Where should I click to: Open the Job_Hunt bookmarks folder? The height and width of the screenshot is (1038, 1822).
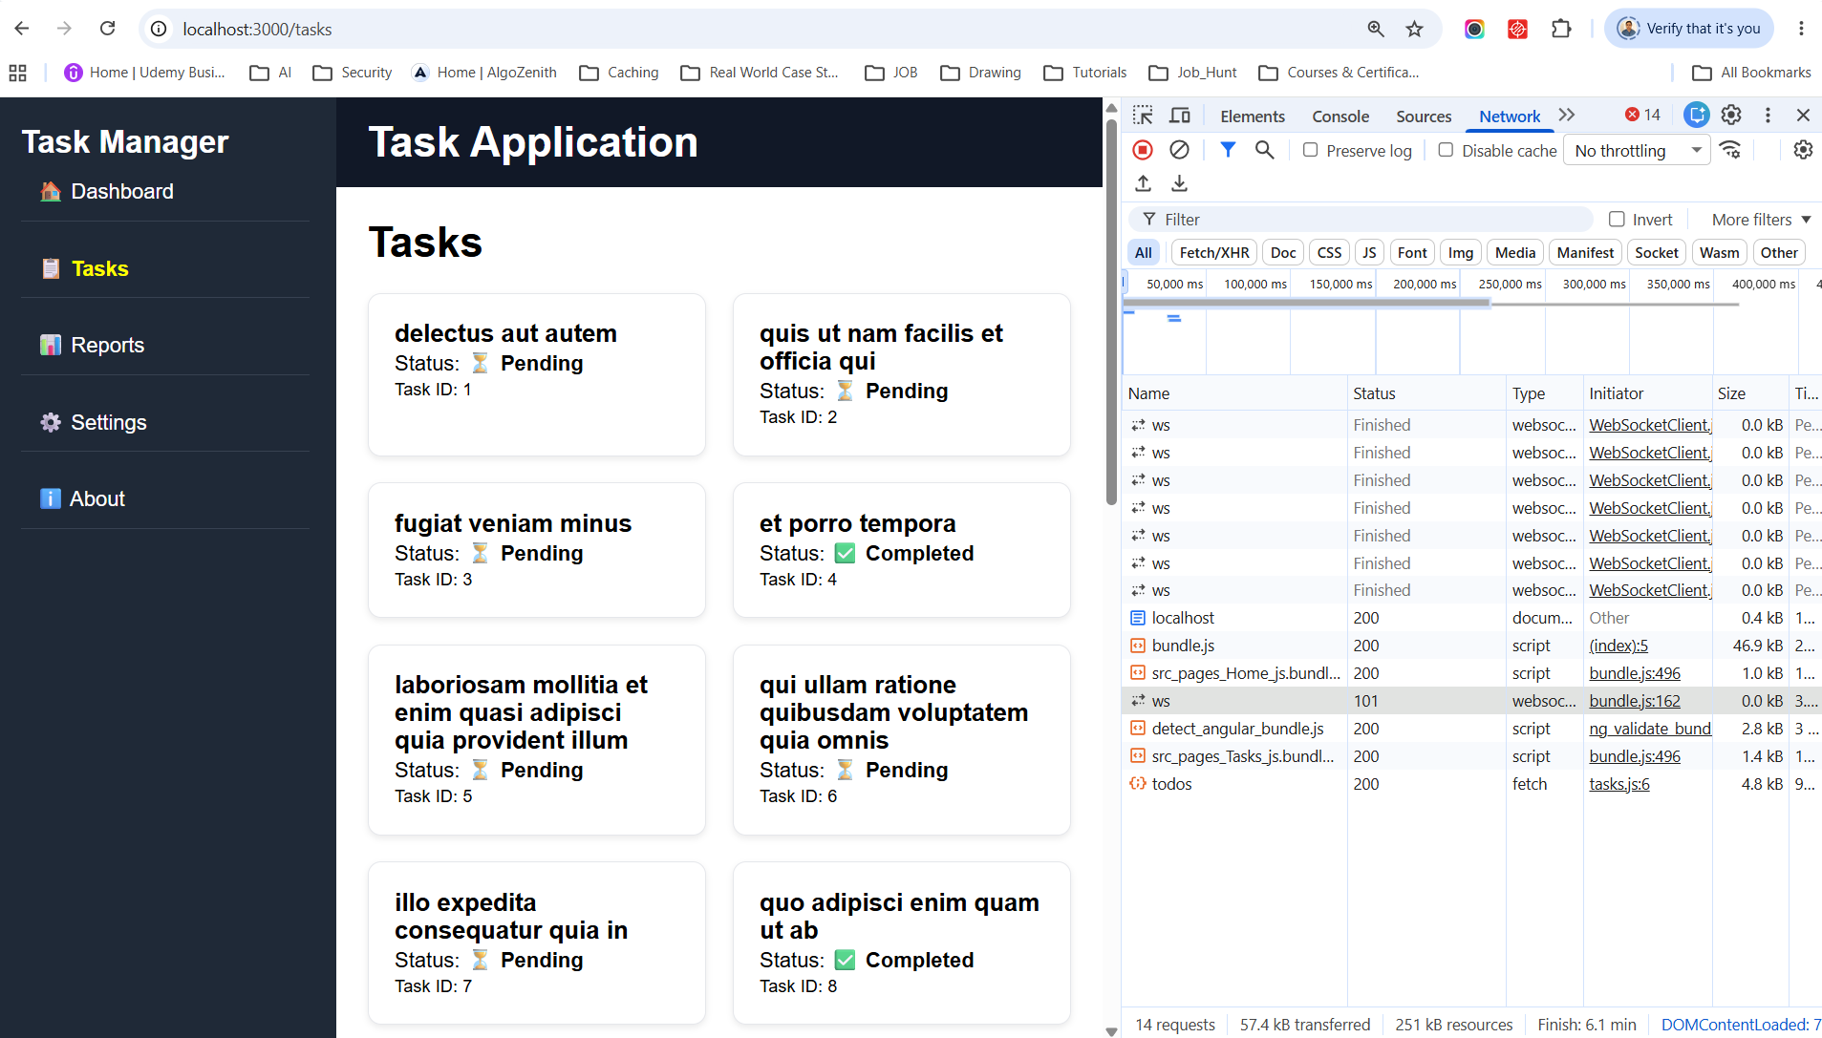1192,73
